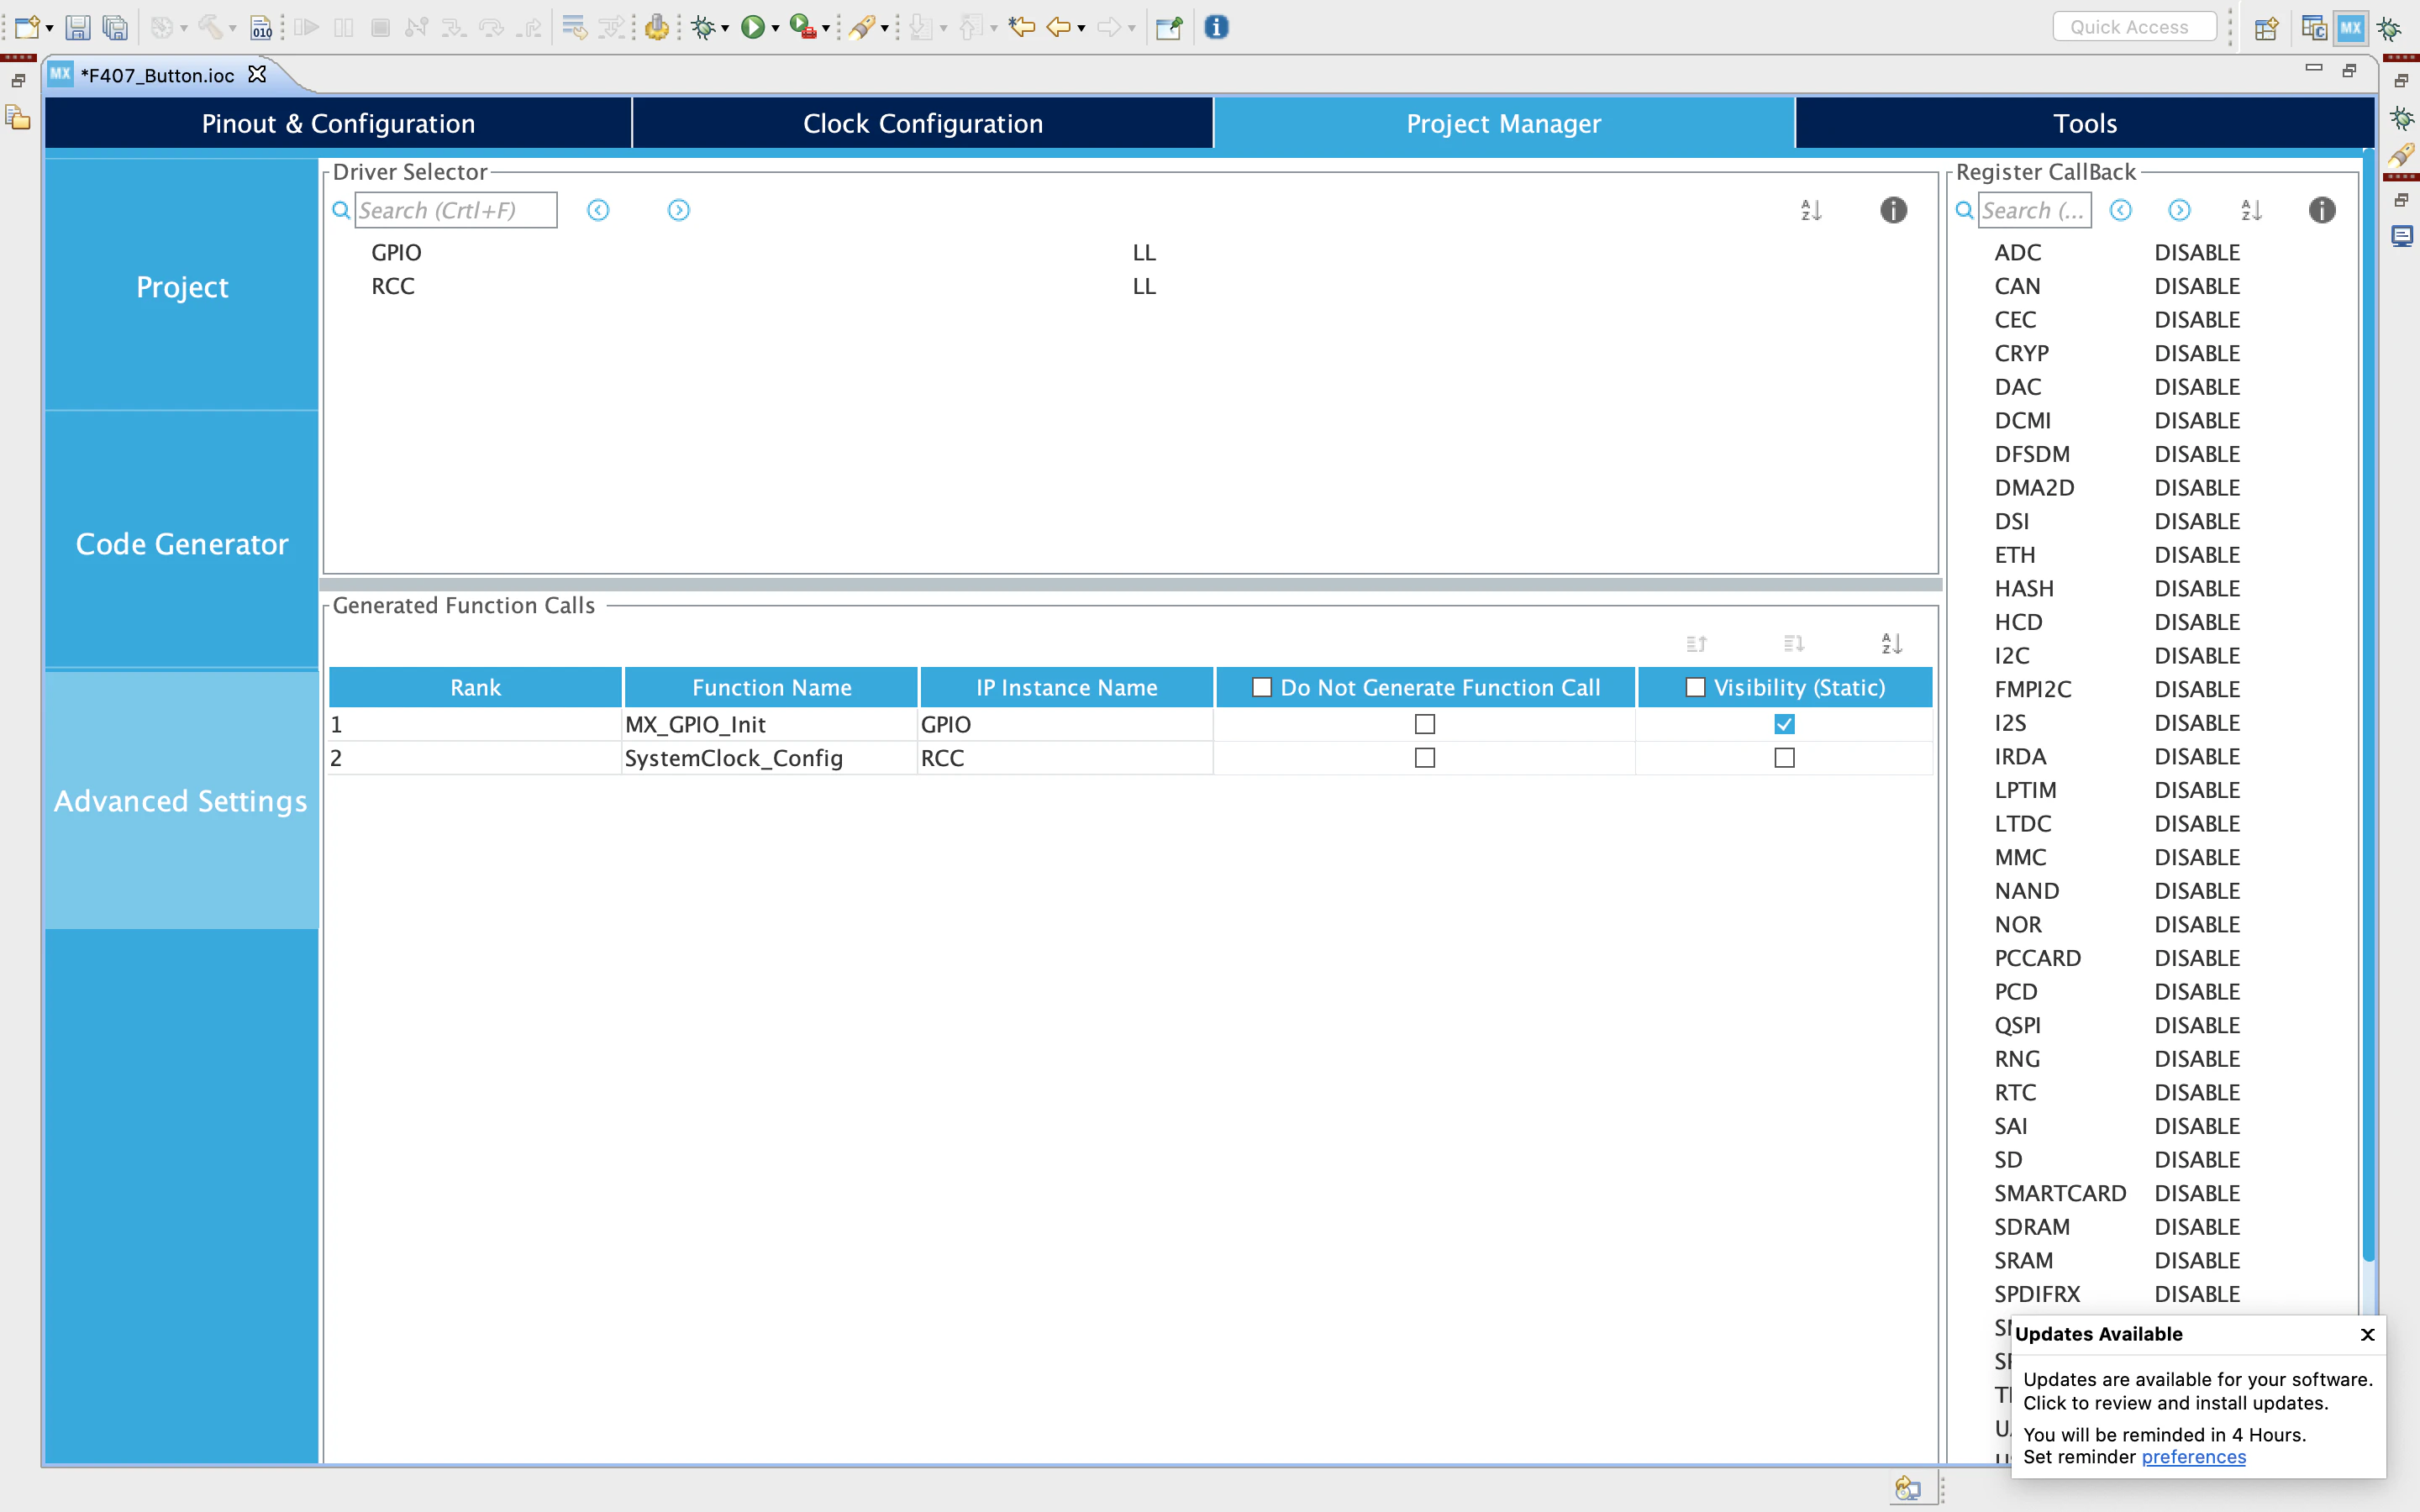This screenshot has width=2420, height=1512.
Task: Sort Generated Function Calls alphabetically
Action: (x=1891, y=643)
